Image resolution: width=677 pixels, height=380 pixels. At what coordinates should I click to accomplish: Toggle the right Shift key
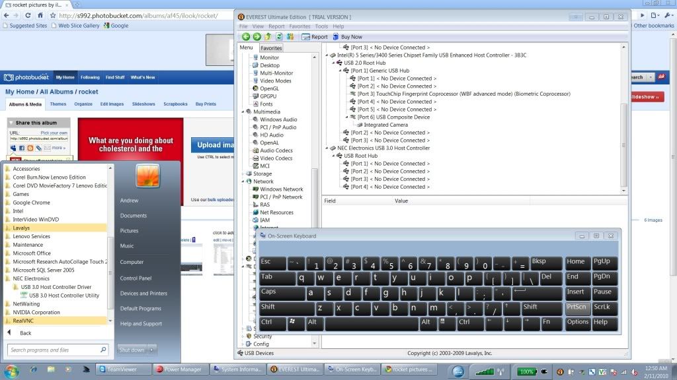pos(541,307)
